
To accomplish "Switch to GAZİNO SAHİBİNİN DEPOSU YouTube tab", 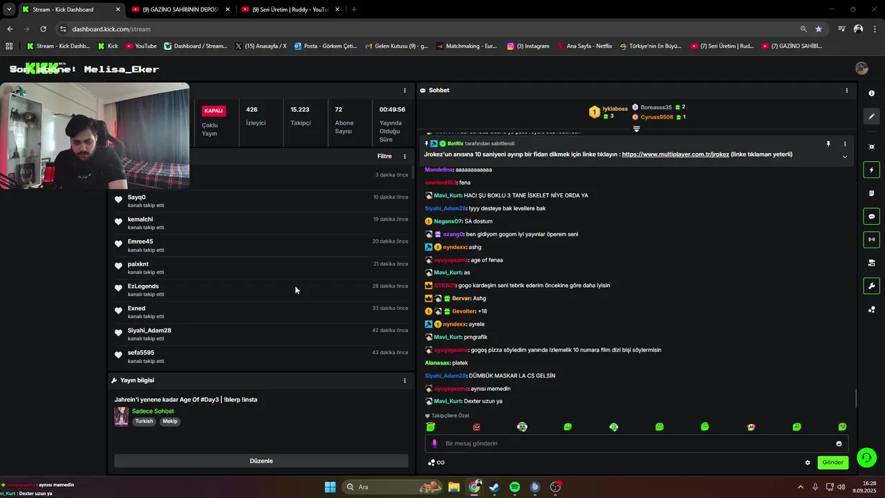I will (180, 10).
